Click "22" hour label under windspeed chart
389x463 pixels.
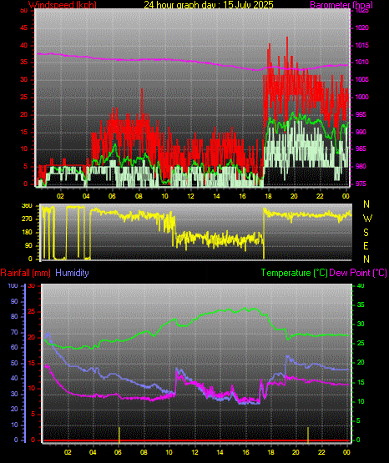320,196
